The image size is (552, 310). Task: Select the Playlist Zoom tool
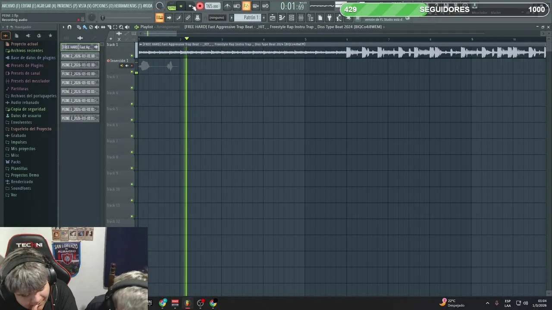(x=121, y=27)
